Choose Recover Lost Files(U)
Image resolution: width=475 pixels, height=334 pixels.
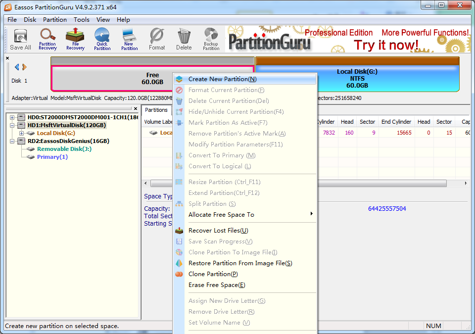click(245, 231)
